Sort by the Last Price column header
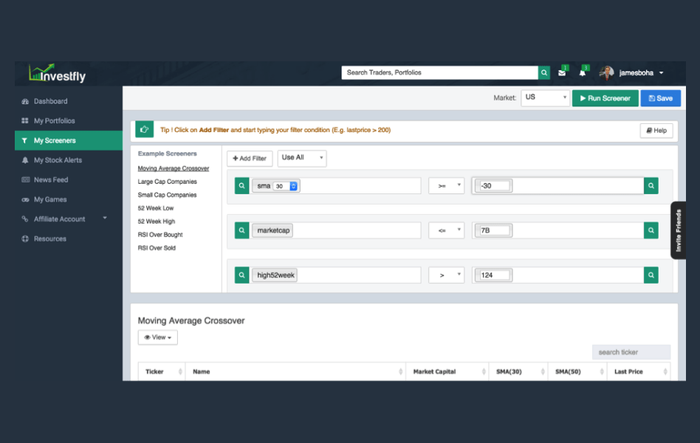Screen dimensions: 700x443 point(639,371)
